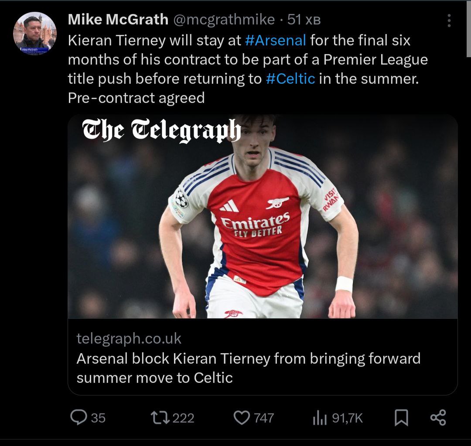
Task: Click the 91,7K views count
Action: pyautogui.click(x=347, y=418)
